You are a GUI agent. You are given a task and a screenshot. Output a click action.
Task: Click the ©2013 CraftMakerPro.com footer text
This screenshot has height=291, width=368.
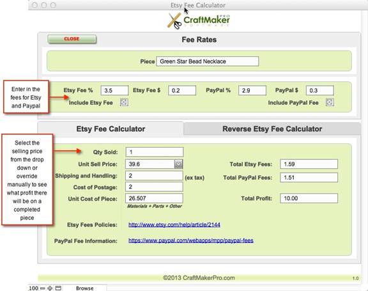pos(199,278)
